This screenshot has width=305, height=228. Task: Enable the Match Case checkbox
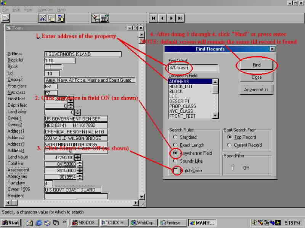[176, 171]
